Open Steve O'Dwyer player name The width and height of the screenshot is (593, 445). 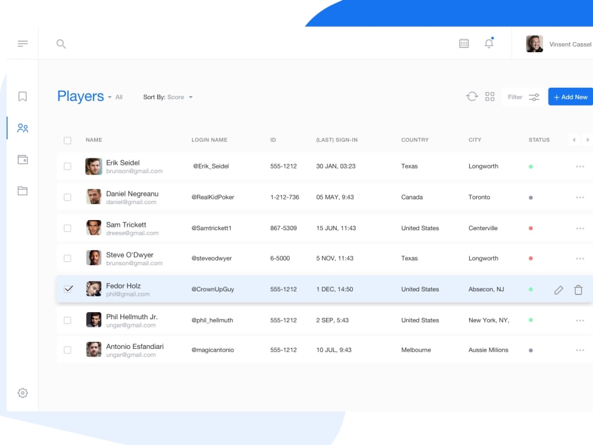coord(130,255)
